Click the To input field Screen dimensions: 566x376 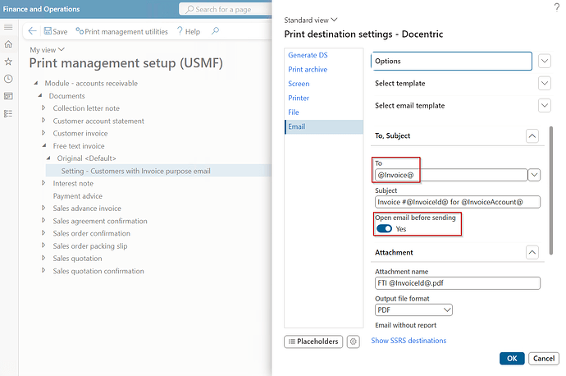point(451,175)
